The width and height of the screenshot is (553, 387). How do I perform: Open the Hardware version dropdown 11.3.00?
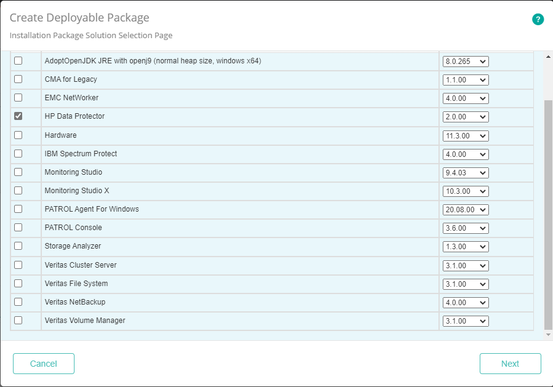466,136
